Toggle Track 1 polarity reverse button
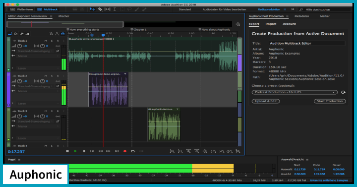This screenshot has width=357, height=187. (58, 51)
